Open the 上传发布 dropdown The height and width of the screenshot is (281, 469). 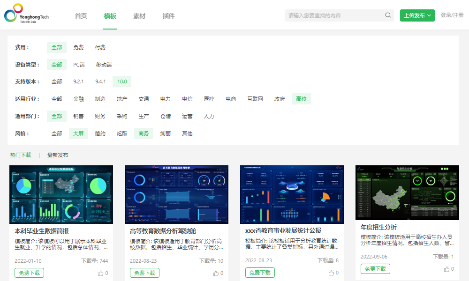(x=417, y=15)
